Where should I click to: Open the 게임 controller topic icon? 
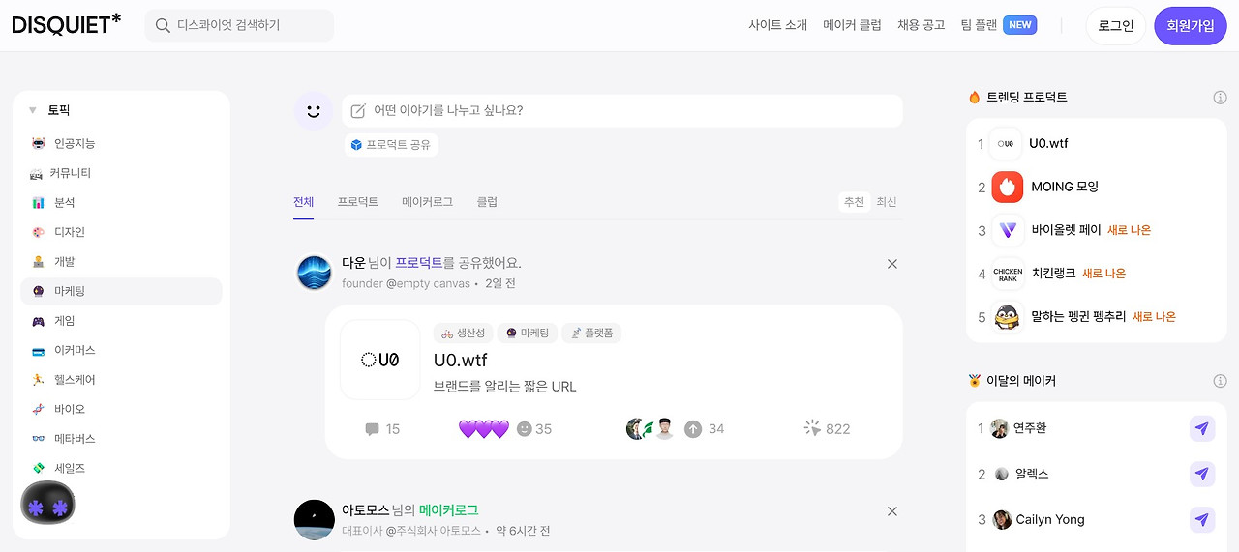38,321
